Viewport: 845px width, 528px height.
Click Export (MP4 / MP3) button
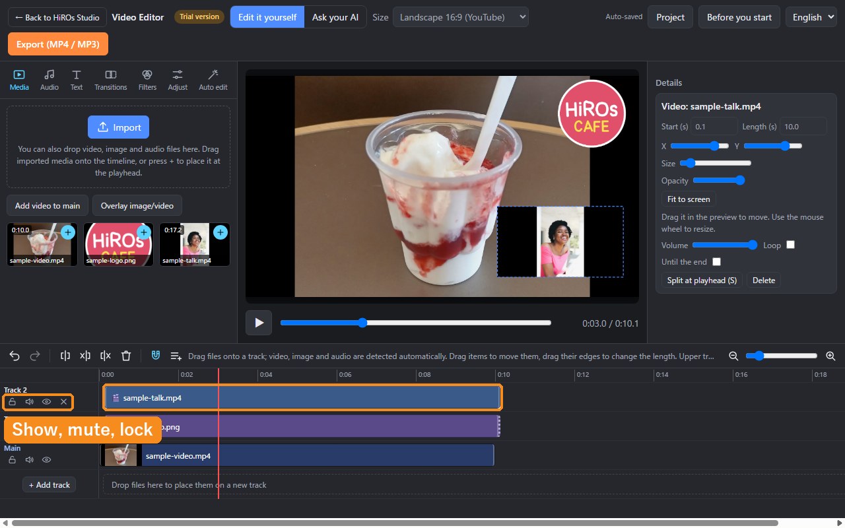(x=58, y=44)
